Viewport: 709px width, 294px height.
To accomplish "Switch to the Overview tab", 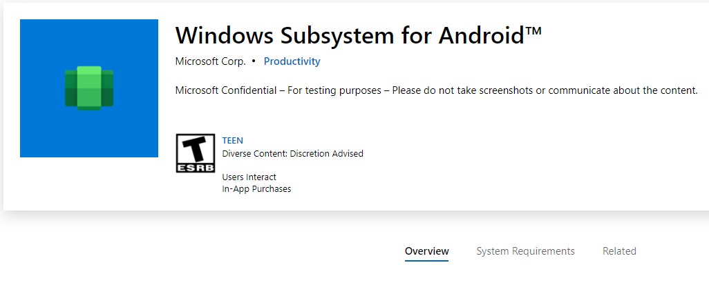I will (427, 251).
